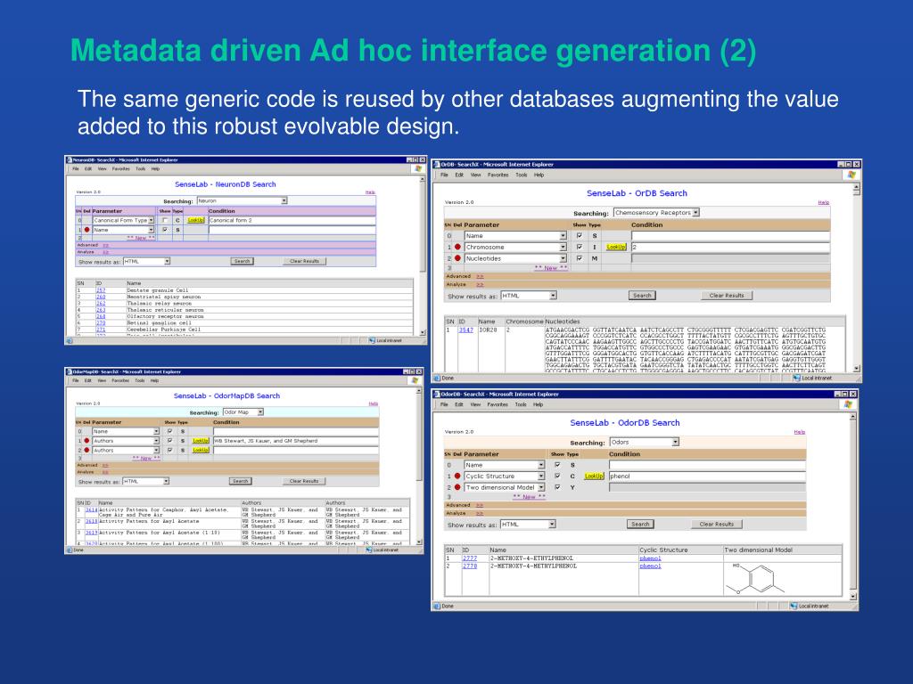Image resolution: width=913 pixels, height=684 pixels.
Task: Click the Local intranet zone icon in OrDB status bar
Action: point(797,378)
